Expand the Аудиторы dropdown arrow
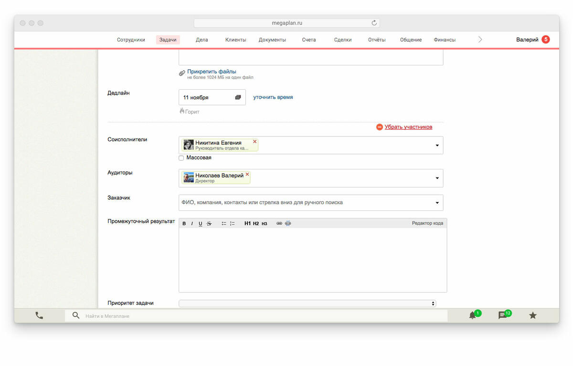 (437, 178)
